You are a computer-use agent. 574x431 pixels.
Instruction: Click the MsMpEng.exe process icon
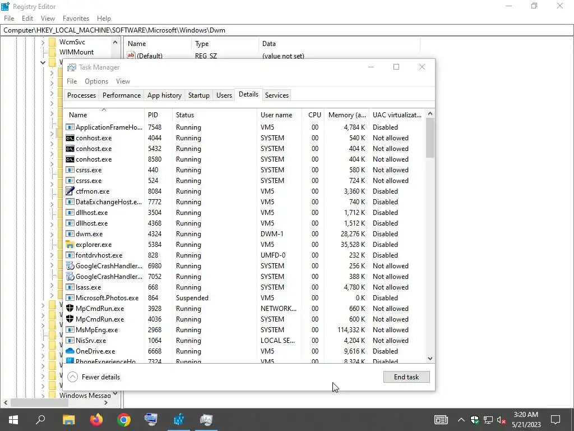70,330
